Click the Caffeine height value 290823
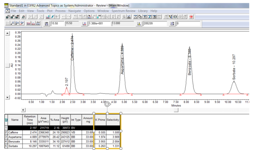 (65, 132)
